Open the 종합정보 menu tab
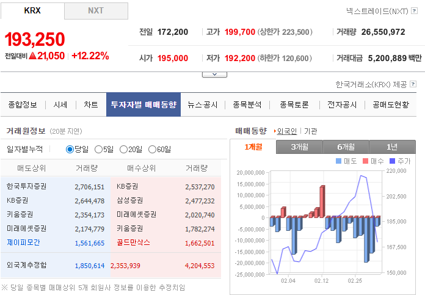 coord(23,104)
